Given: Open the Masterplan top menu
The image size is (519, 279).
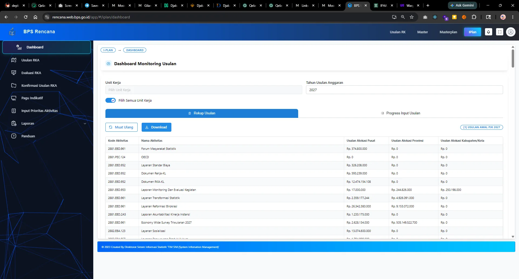Looking at the screenshot, I should tap(448, 32).
